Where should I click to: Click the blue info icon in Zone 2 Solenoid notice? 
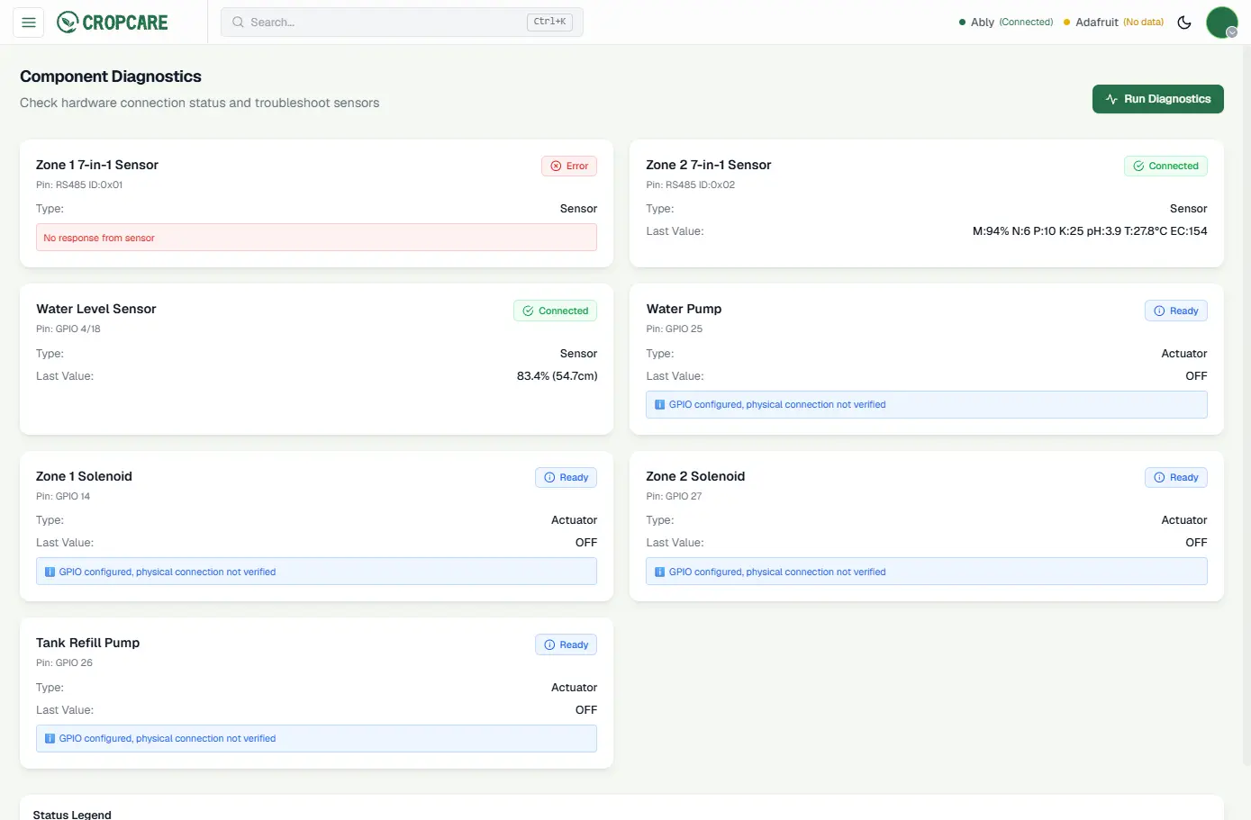point(659,572)
